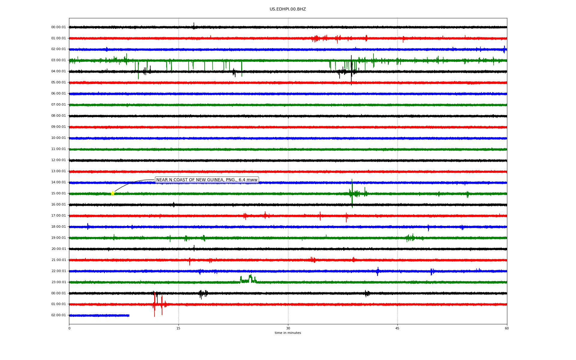Viewport: 576px width, 360px height.
Task: Click the end of the short partial blue trace
Action: click(x=129, y=315)
